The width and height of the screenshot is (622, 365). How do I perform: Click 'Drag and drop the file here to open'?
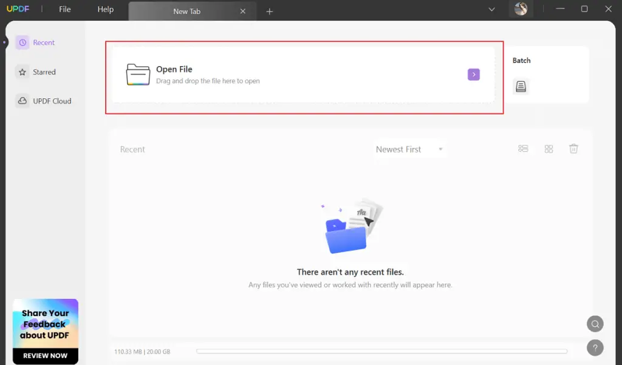point(208,81)
